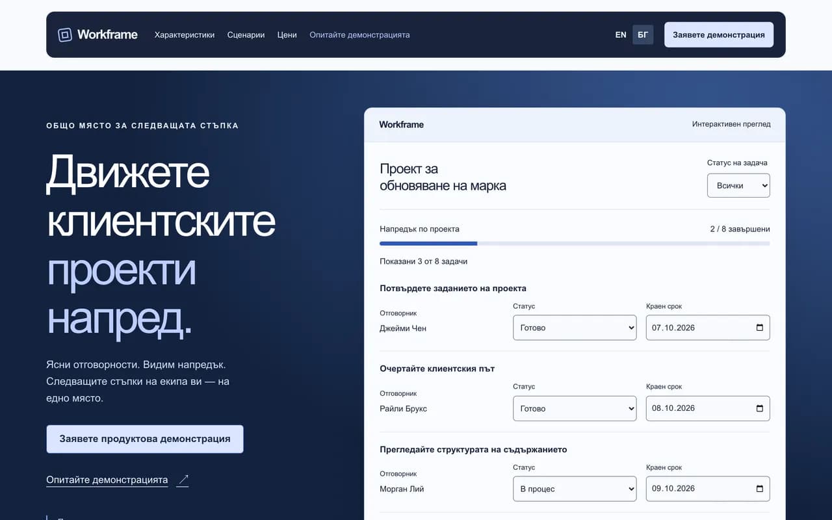Open calendar picker for 08.10.2026 date
Image resolution: width=832 pixels, height=520 pixels.
point(759,408)
